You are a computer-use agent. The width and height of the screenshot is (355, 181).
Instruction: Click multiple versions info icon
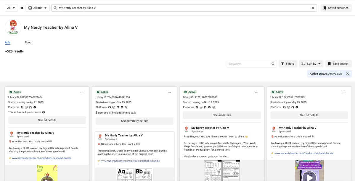click(44, 112)
